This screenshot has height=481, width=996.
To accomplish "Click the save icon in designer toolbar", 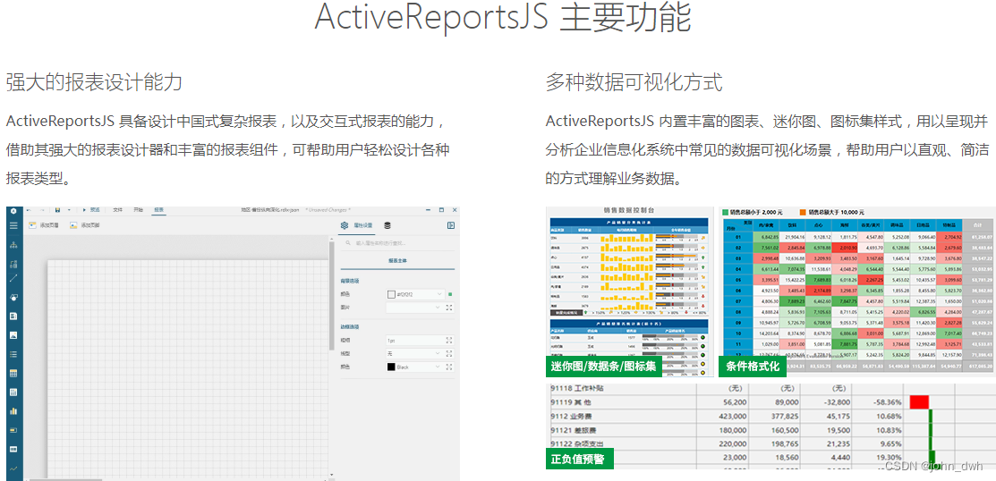I will click(x=57, y=210).
